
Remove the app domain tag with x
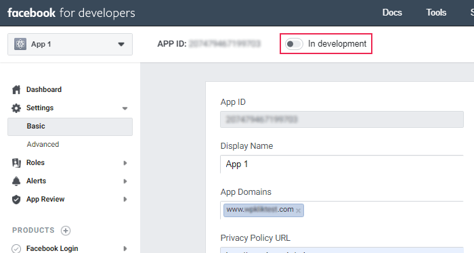point(298,211)
